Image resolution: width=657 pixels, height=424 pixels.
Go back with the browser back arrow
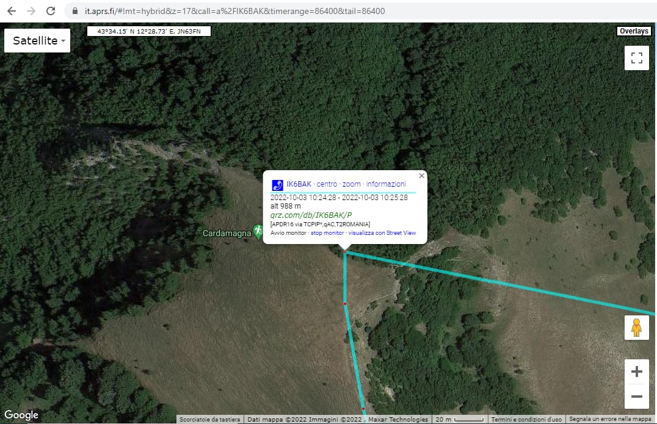12,11
